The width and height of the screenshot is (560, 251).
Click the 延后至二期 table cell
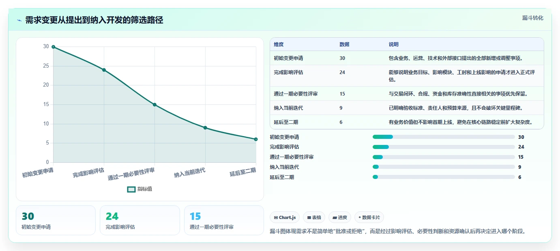pyautogui.click(x=286, y=122)
